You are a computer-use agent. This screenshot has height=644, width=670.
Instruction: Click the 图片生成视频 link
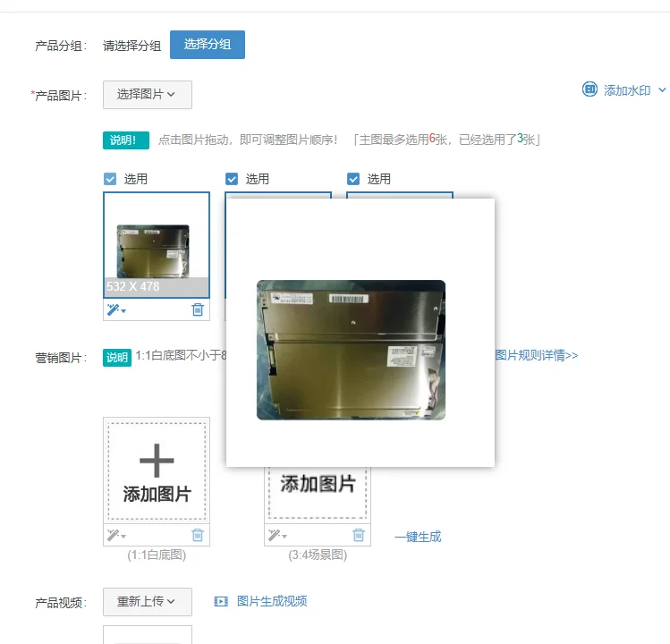(272, 601)
